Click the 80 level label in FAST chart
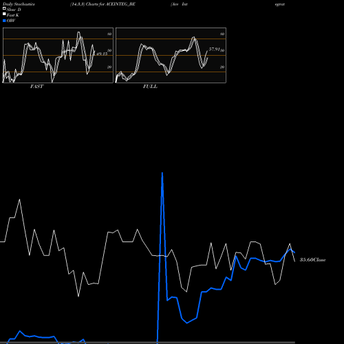The image size is (344, 344). 109,34
